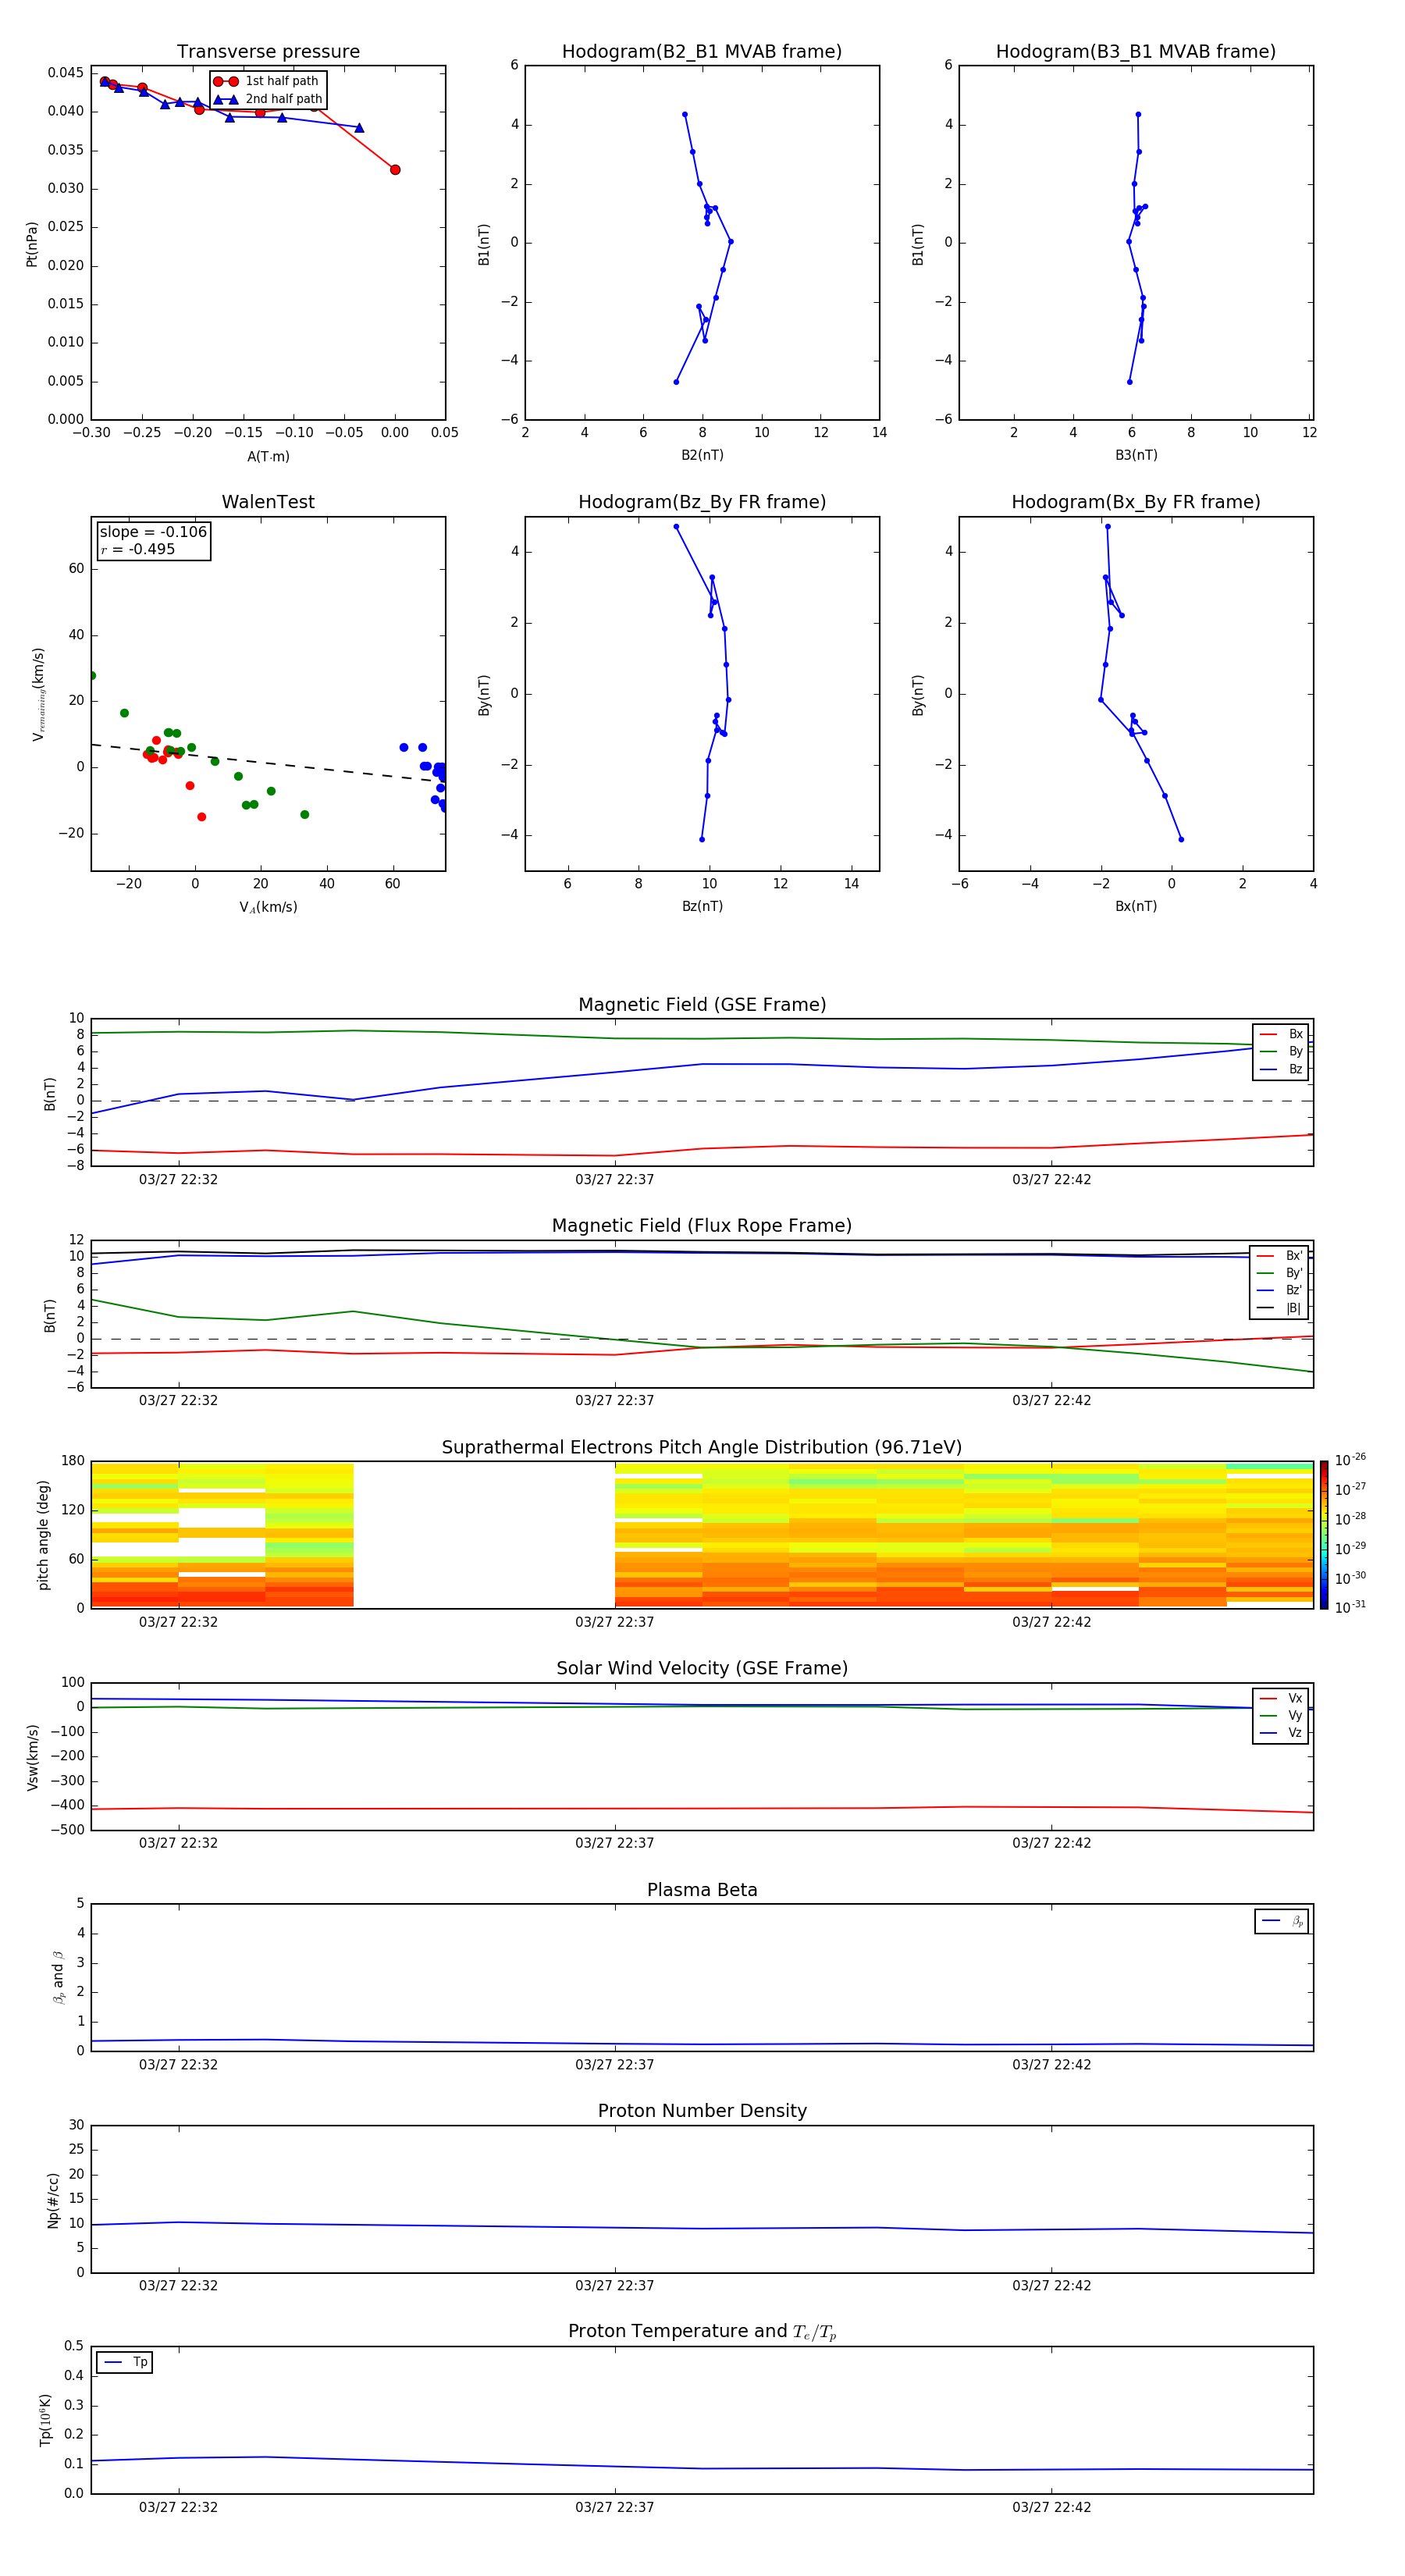The image size is (1405, 2576).
Task: Click the 'B3(nT)' axis label
Action: tap(1136, 455)
